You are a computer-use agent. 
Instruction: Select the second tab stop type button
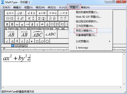pyautogui.click(x=16, y=46)
